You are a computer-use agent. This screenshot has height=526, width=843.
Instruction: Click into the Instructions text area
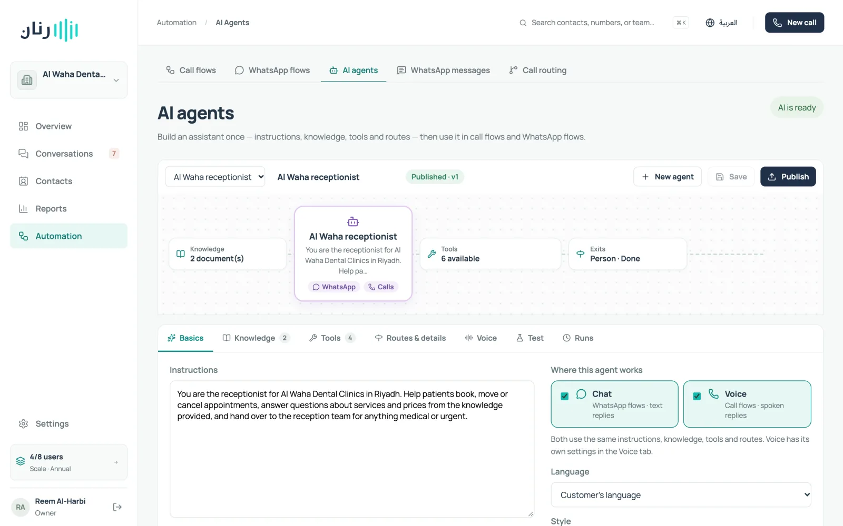[352, 449]
